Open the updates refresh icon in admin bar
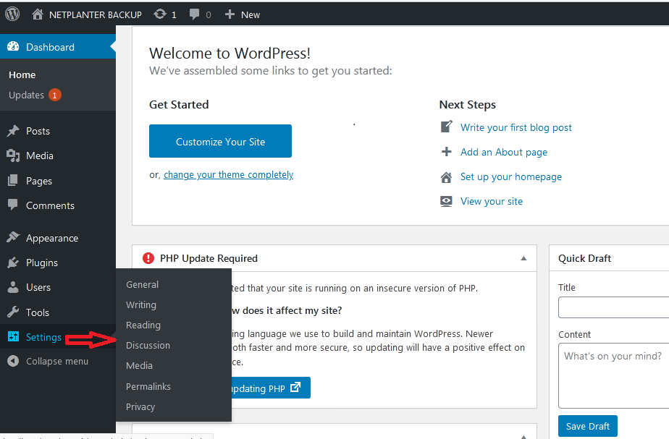Viewport: 669px width, 439px height. click(160, 14)
